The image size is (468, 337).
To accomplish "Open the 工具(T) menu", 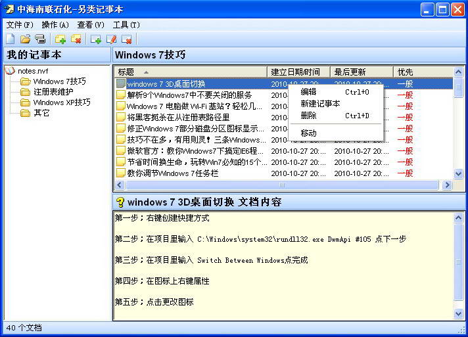I will [x=126, y=25].
